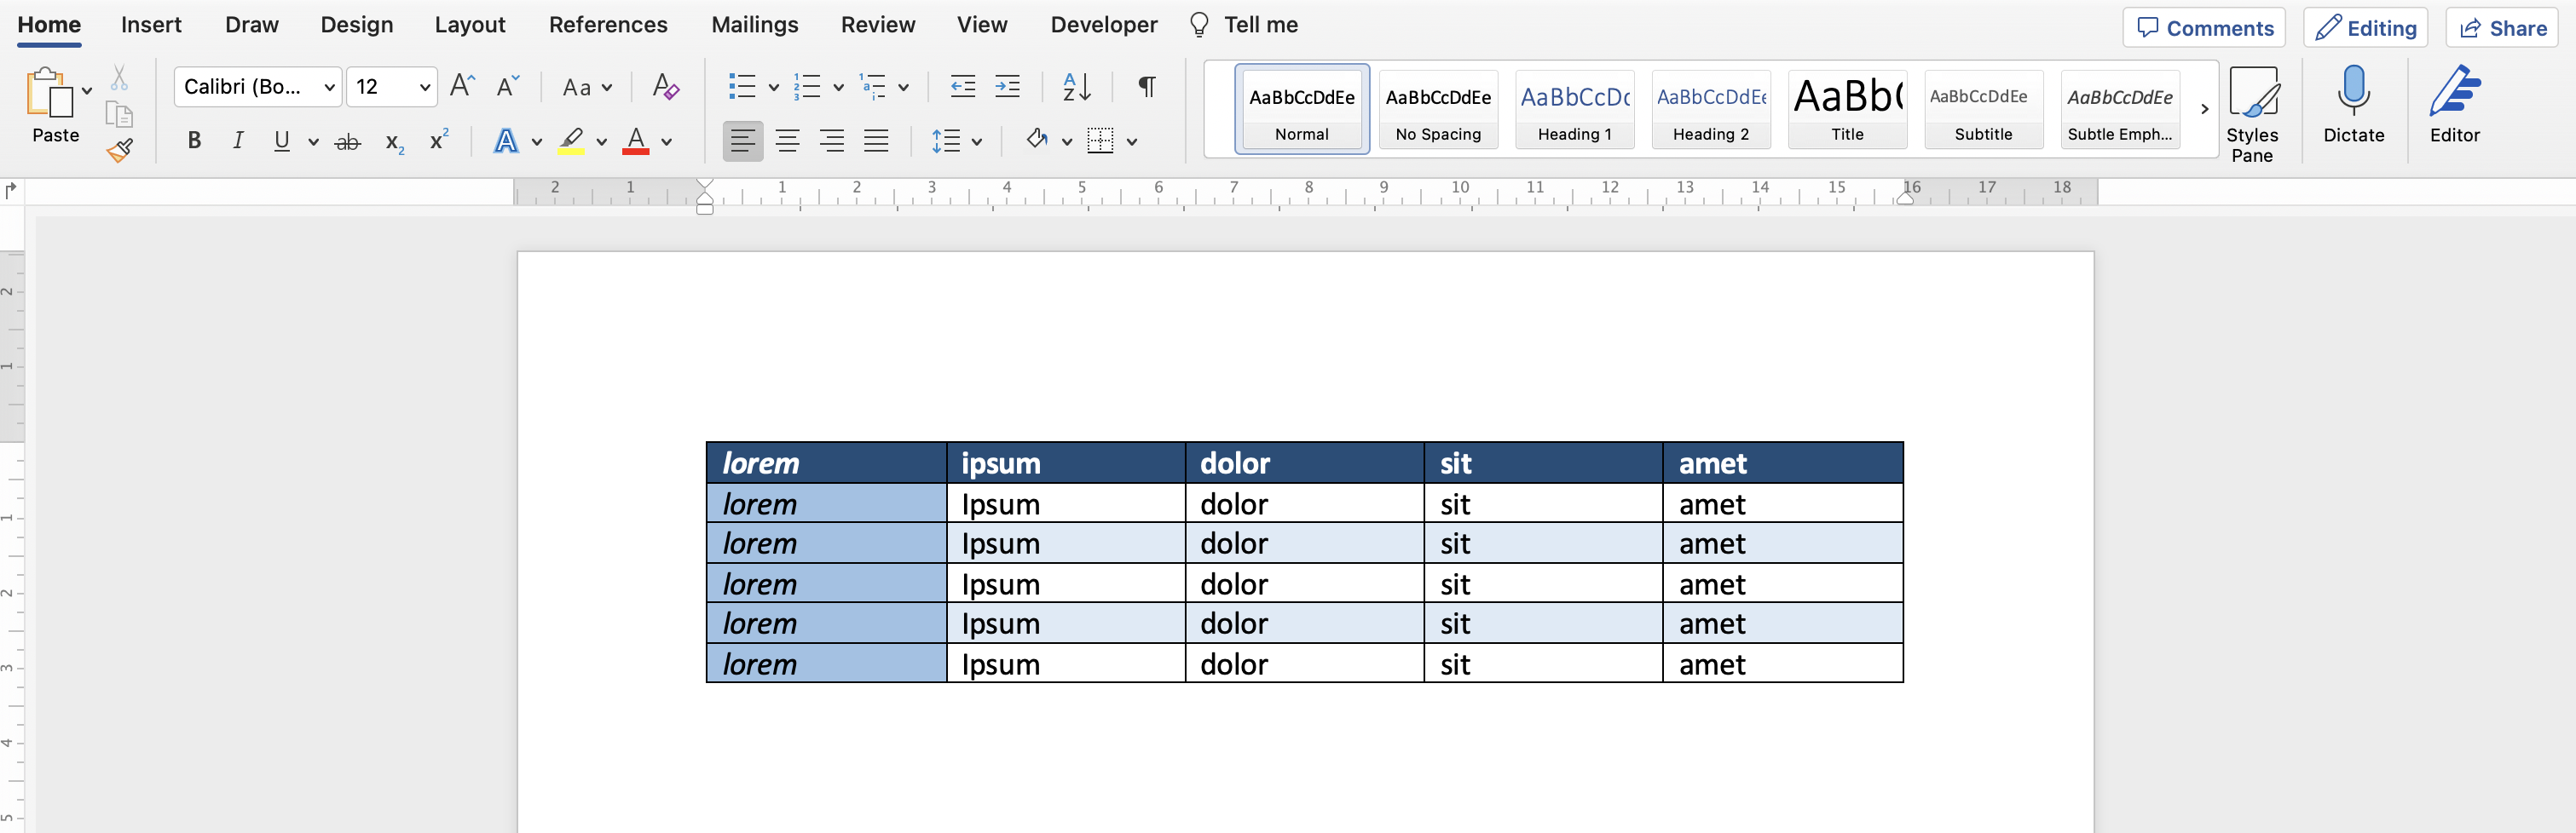Apply strikethrough formatting
The width and height of the screenshot is (2576, 833).
pos(347,141)
